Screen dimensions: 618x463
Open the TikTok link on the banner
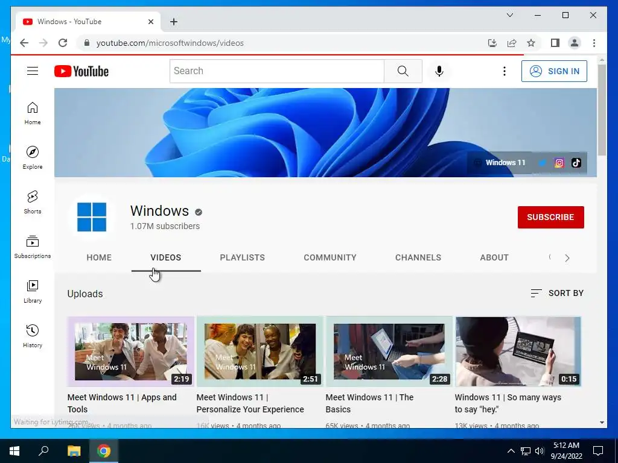point(576,163)
